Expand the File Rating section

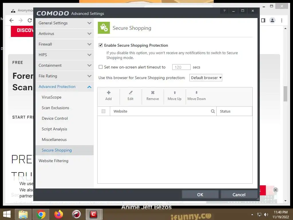coord(65,76)
